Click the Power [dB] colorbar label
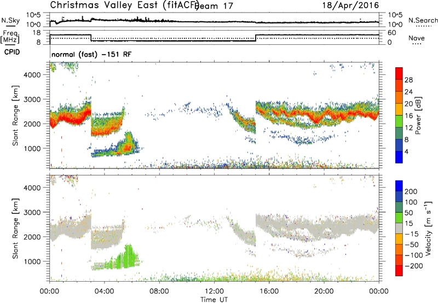438x303 pixels. point(418,115)
